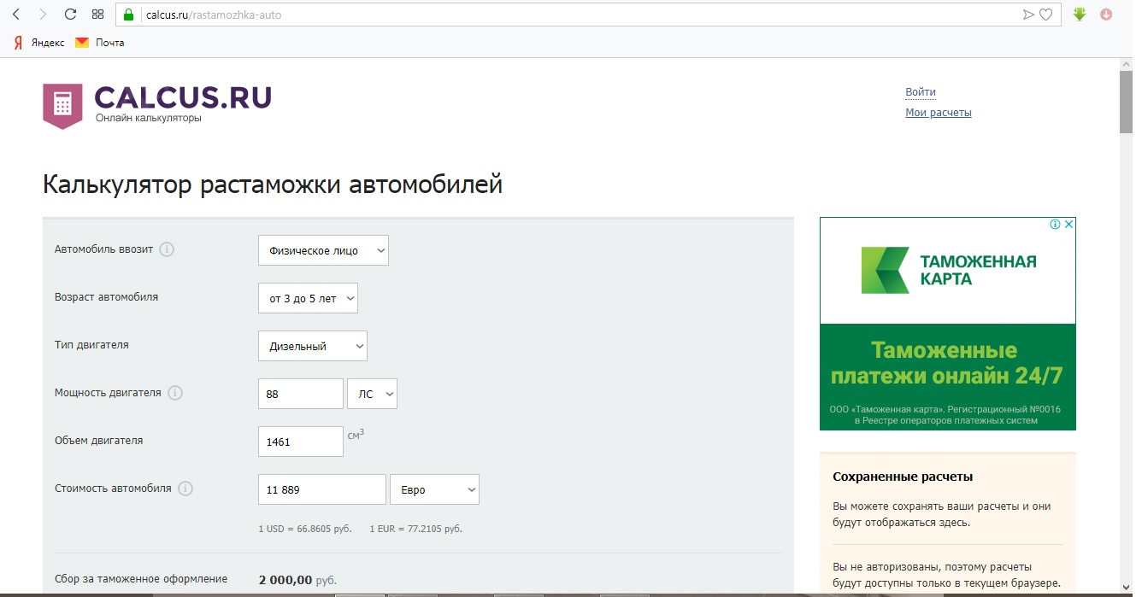This screenshot has width=1136, height=597.
Task: Open the power unit dropdown ЛС
Action: [372, 394]
